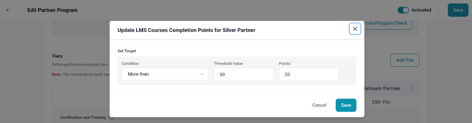Click the Threshold Value input field
The height and width of the screenshot is (123, 472).
(243, 74)
